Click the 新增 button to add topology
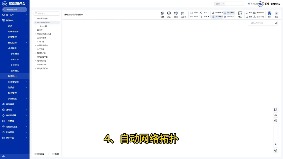The image size is (283, 159). [x=55, y=154]
